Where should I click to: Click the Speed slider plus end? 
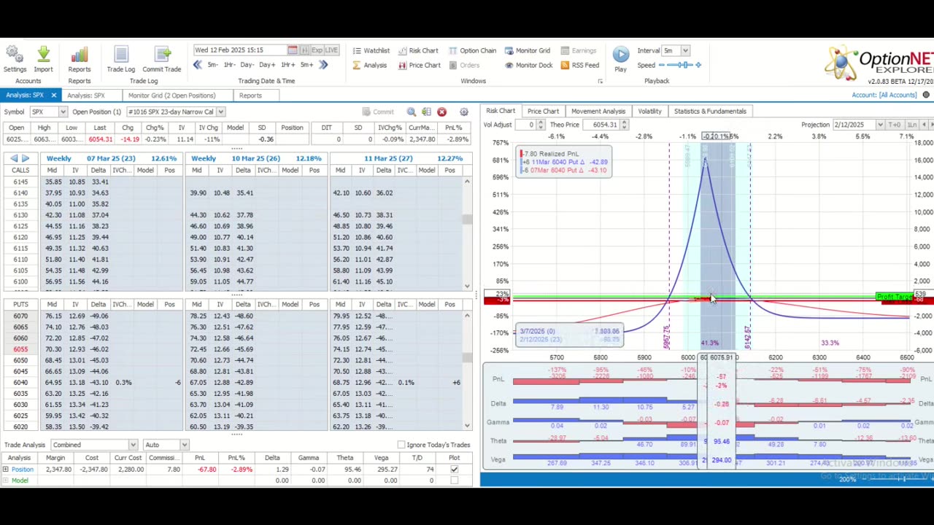point(698,65)
